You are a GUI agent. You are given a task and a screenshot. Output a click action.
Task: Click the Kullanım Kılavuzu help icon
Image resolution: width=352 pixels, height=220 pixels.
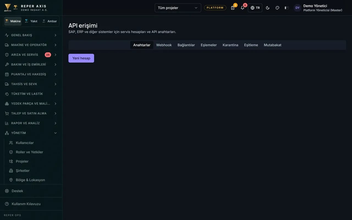point(7,204)
